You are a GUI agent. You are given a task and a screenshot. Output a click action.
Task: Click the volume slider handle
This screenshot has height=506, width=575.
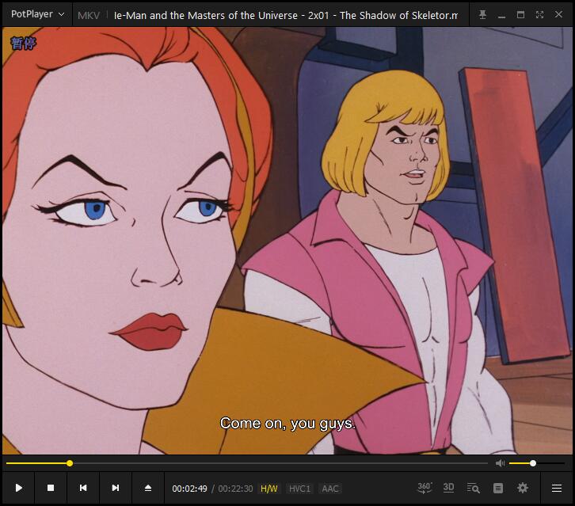point(533,463)
